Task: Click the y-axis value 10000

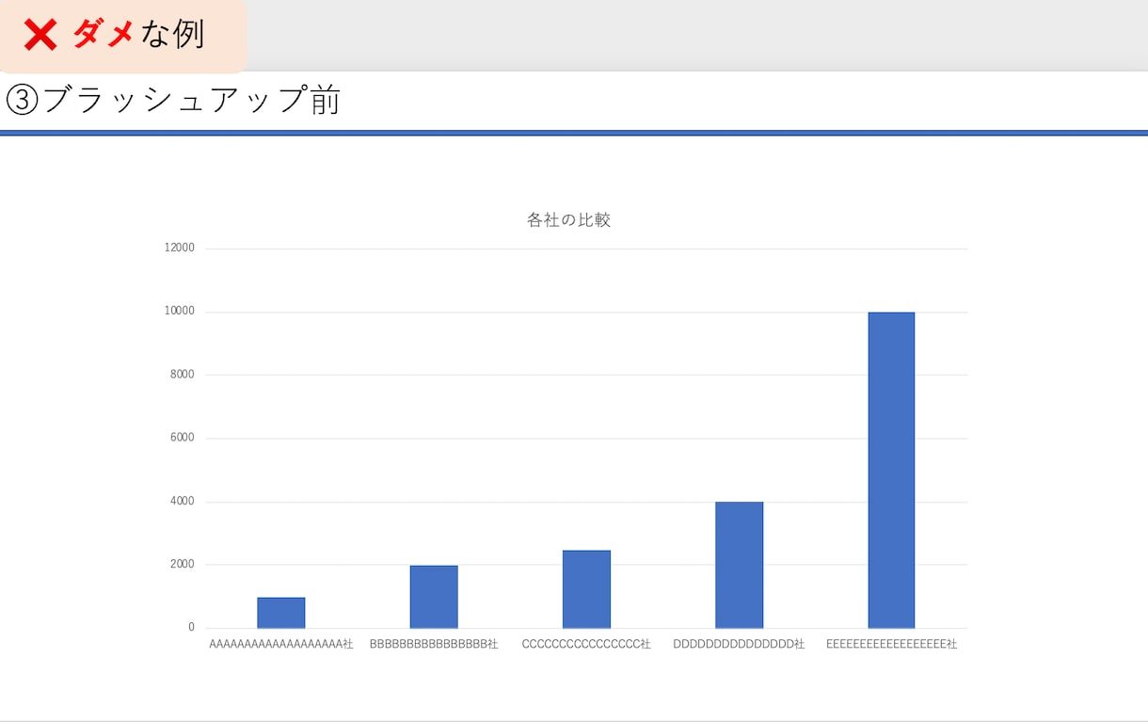Action: coord(179,312)
